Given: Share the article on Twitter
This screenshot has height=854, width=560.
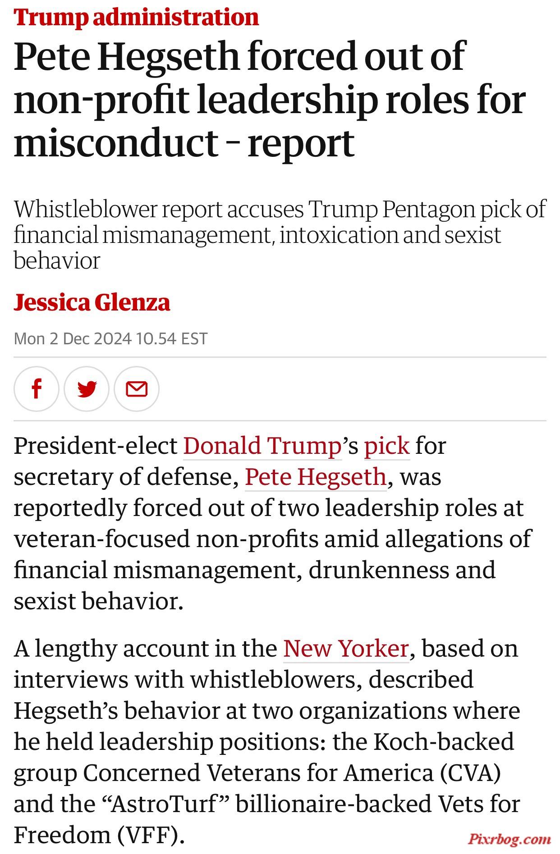Looking at the screenshot, I should 87,389.
